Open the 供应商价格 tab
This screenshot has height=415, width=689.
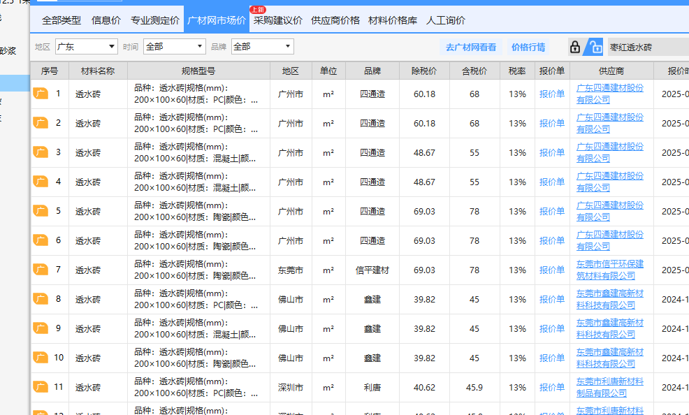click(x=335, y=20)
